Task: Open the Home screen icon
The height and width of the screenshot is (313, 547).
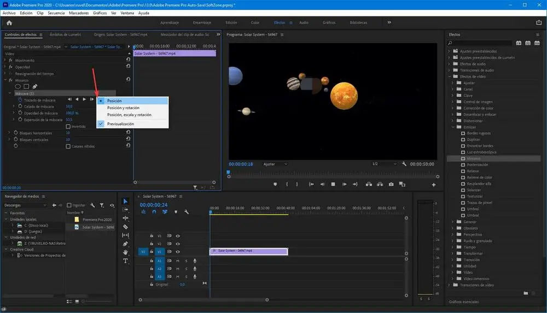Action: coord(9,23)
